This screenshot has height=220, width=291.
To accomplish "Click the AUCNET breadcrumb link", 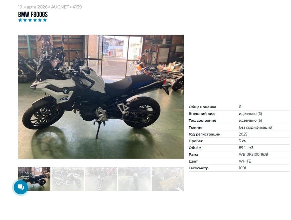I will (x=60, y=7).
